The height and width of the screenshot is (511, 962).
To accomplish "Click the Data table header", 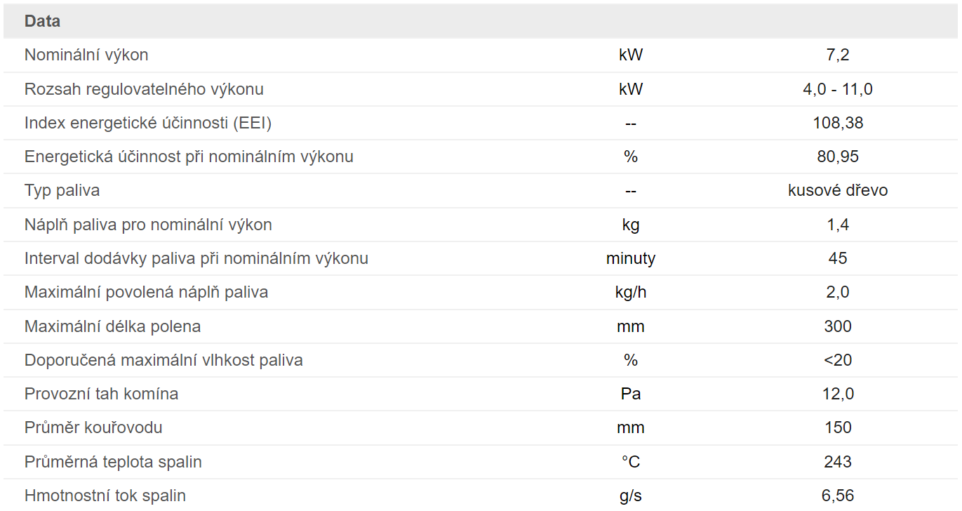I will point(42,21).
